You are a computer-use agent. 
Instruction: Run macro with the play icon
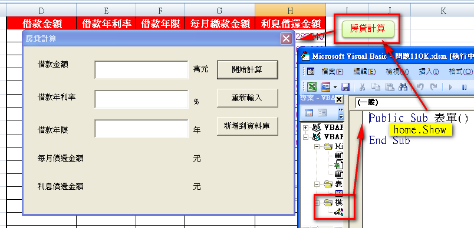click(451, 87)
